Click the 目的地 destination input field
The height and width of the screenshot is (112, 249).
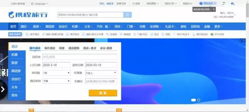pos(80,57)
